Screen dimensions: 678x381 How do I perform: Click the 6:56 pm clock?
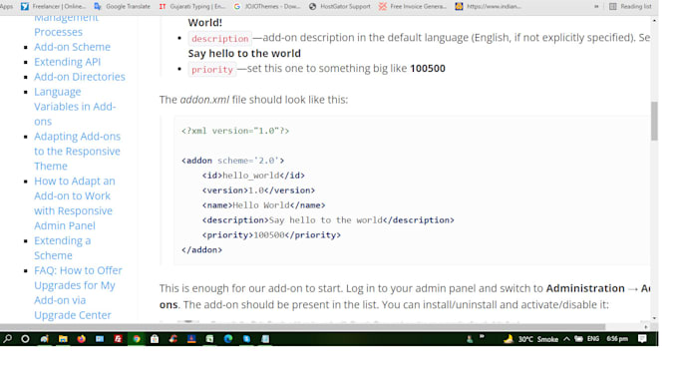617,339
